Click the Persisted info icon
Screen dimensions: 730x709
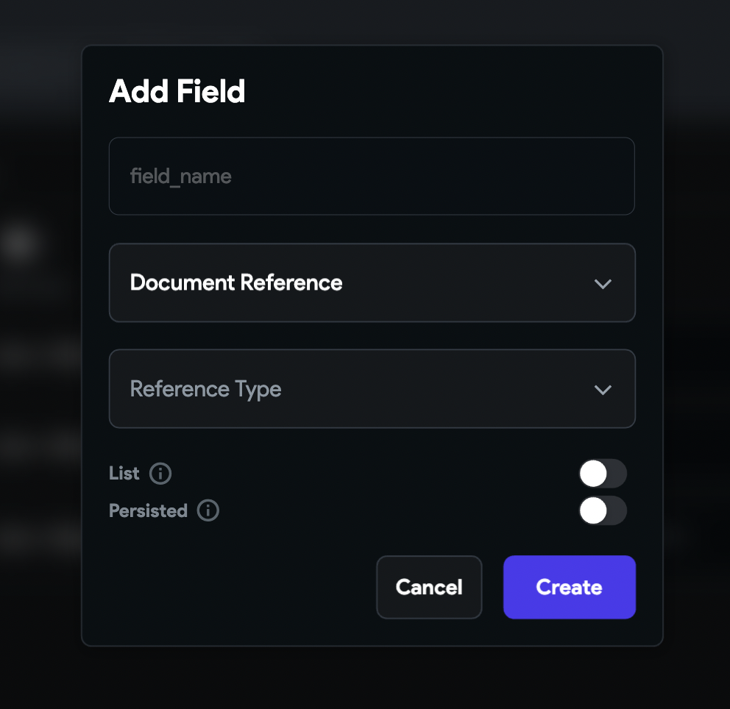tap(208, 510)
